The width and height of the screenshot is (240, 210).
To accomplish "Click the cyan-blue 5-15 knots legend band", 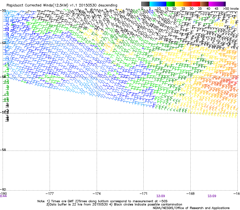I will tap(158, 4).
